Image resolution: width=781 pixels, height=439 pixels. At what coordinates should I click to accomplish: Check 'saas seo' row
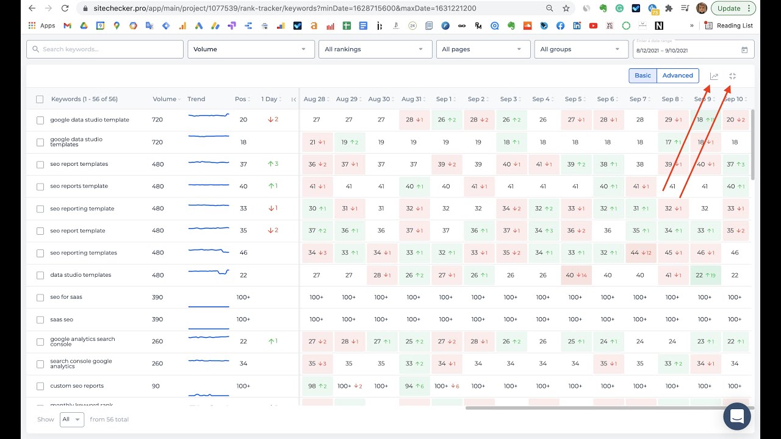[40, 319]
